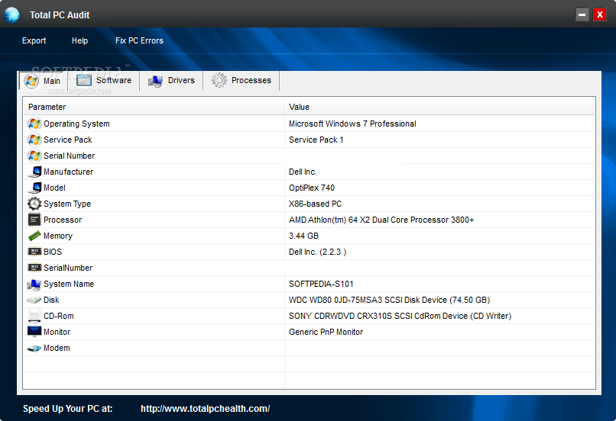
Task: Select the Manufacturer label
Action: pos(68,172)
